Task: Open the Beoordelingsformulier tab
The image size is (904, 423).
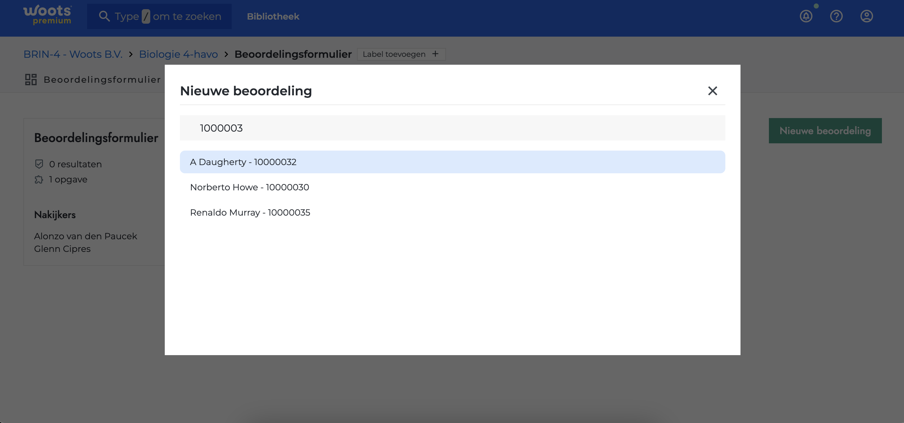Action: (x=93, y=79)
